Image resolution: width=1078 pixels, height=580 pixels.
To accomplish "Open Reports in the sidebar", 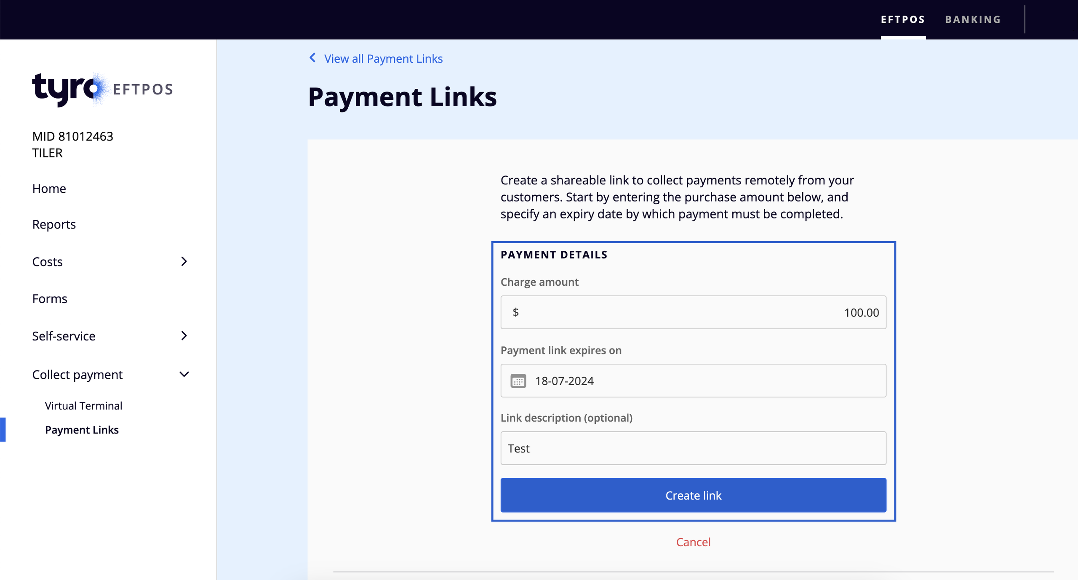I will pyautogui.click(x=54, y=224).
